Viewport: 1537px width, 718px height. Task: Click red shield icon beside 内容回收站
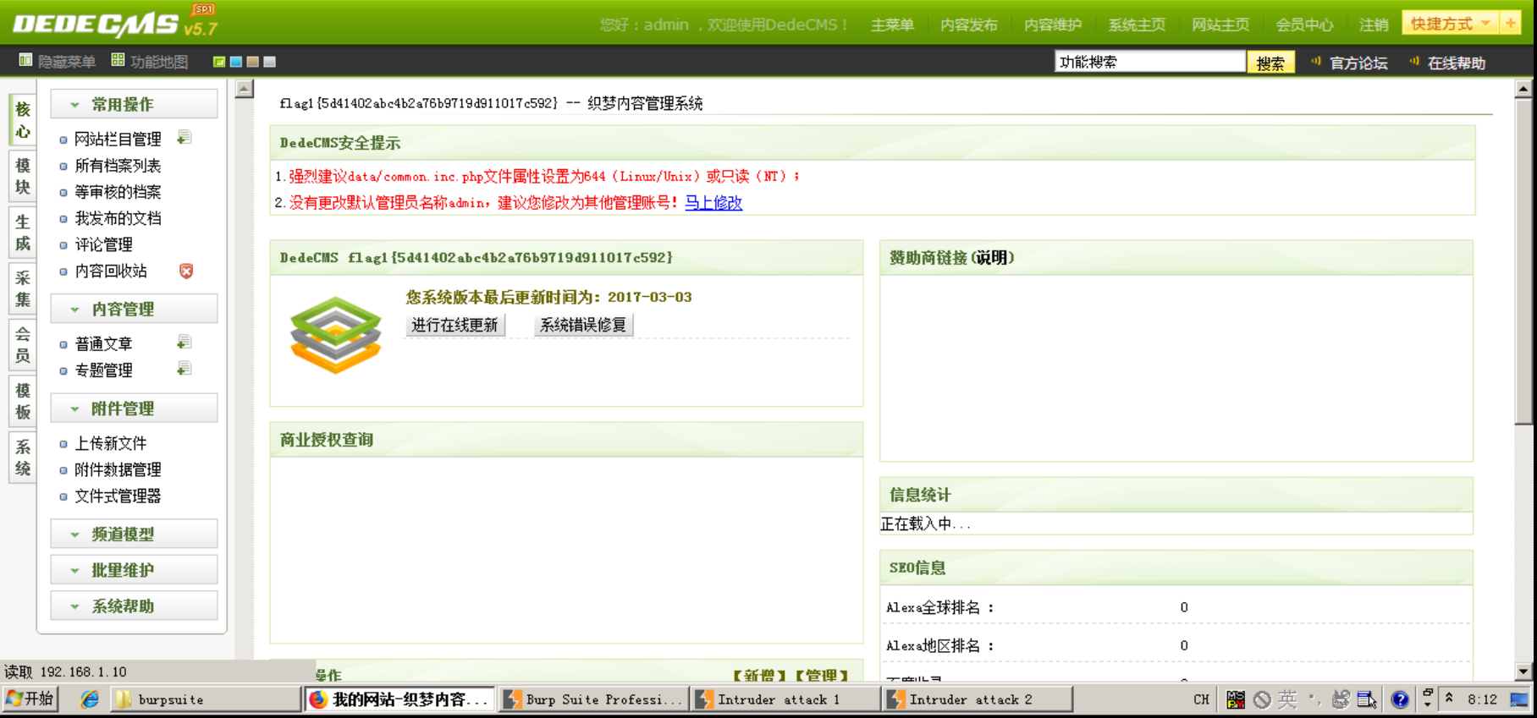[186, 271]
